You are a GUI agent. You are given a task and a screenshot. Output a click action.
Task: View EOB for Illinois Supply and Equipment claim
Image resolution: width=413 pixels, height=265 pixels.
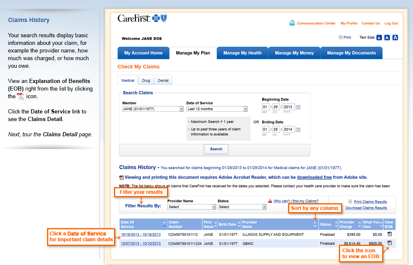tap(390, 234)
